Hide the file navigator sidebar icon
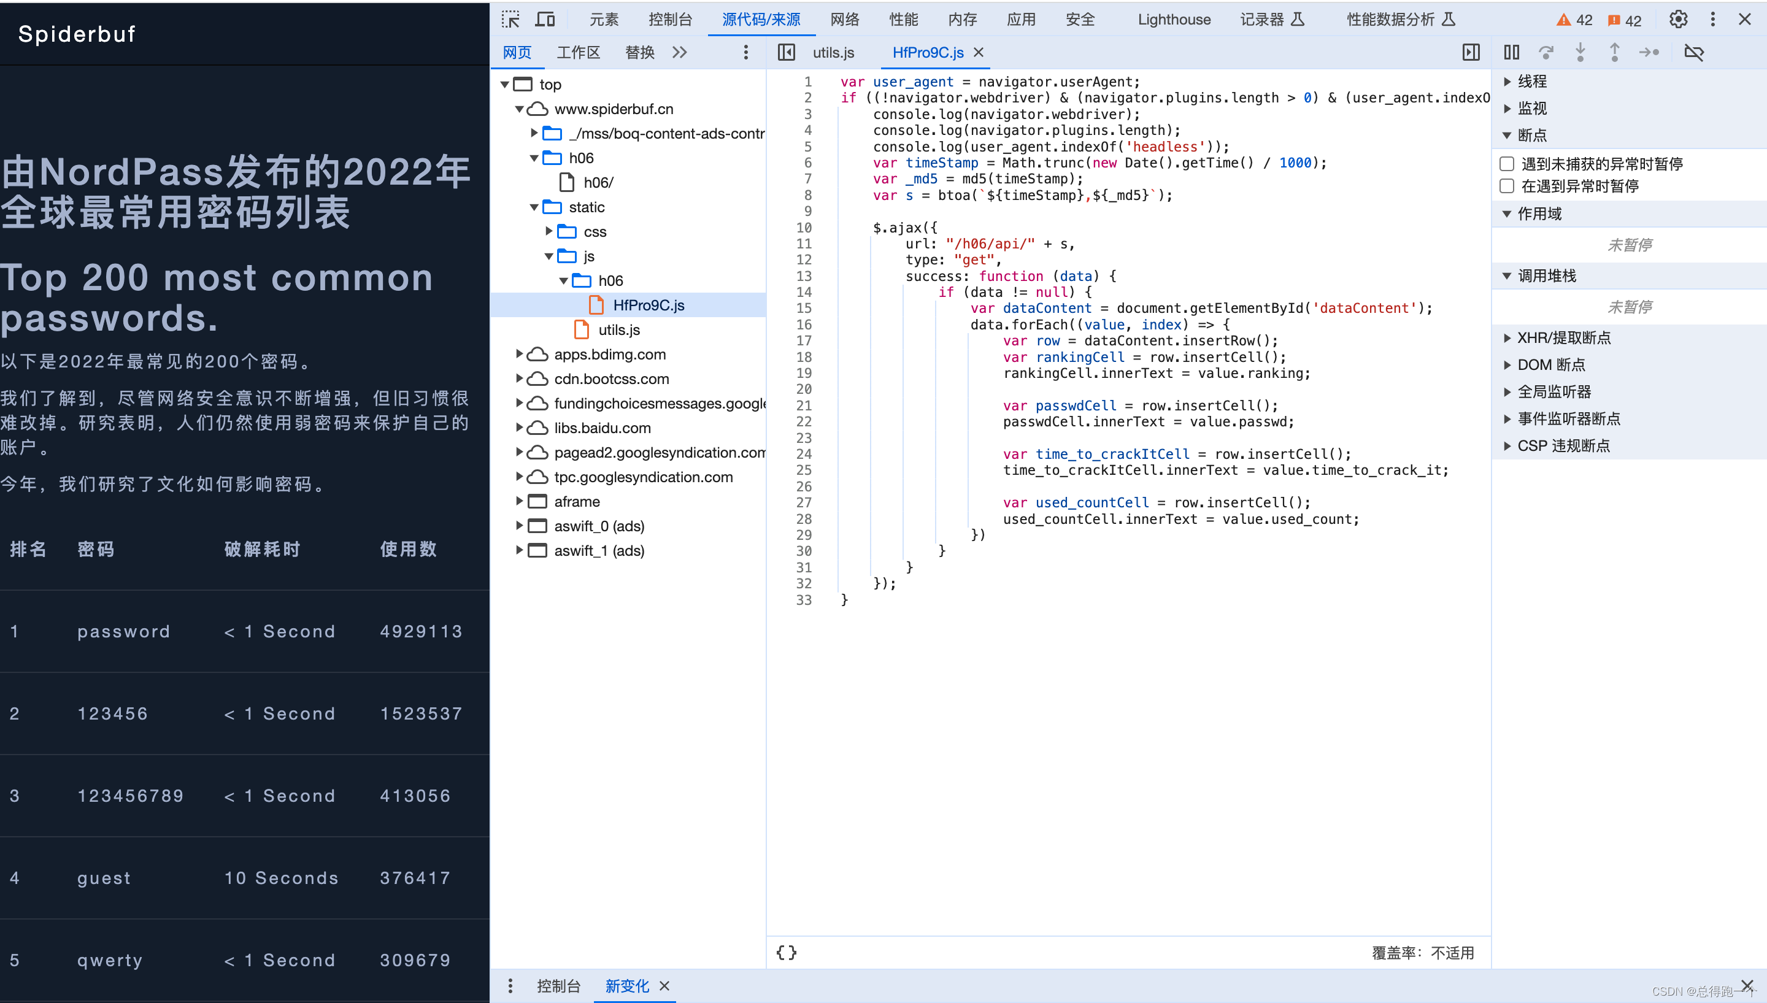 [786, 52]
